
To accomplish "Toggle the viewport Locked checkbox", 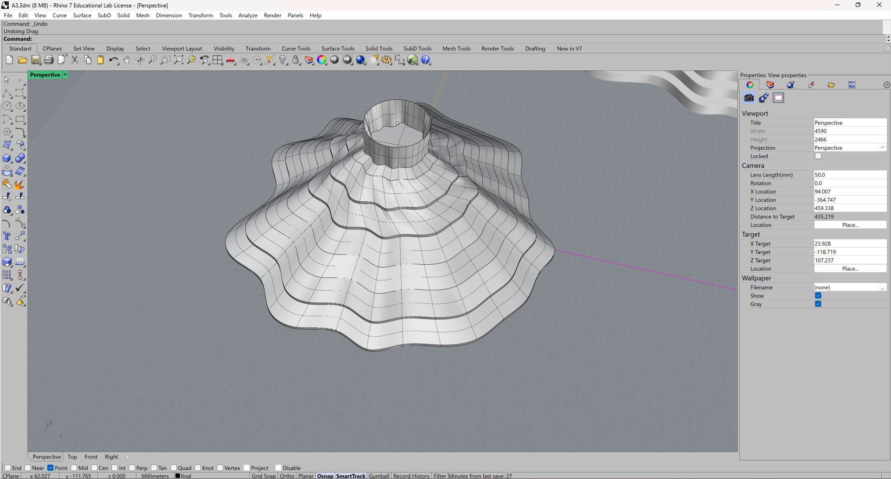I will coord(818,156).
